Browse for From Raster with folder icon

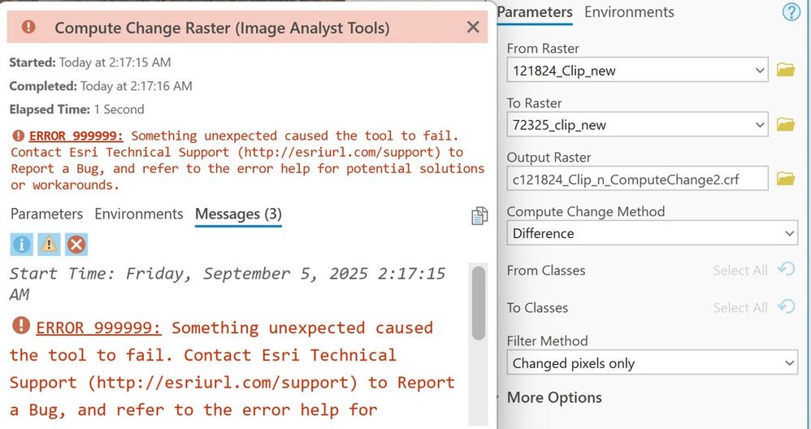[785, 70]
